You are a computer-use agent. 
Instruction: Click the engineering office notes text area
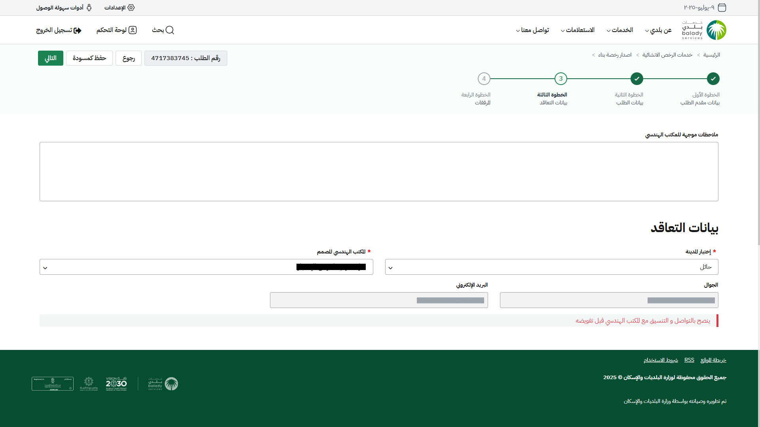[379, 172]
